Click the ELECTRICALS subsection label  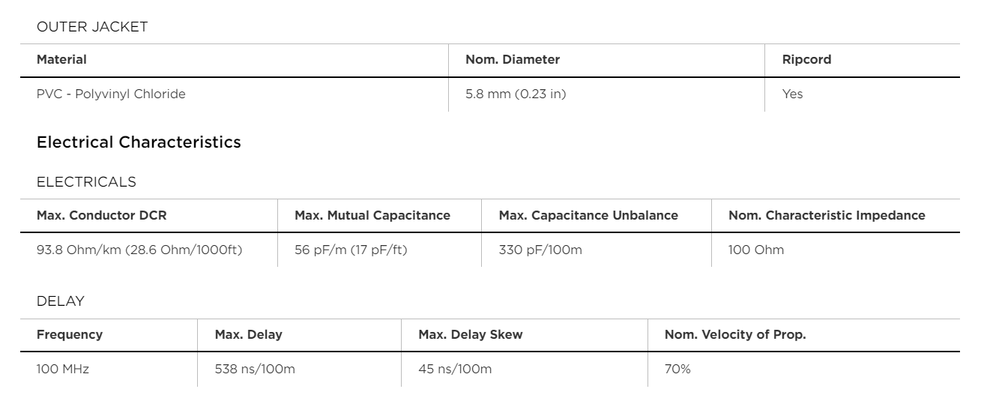click(86, 182)
